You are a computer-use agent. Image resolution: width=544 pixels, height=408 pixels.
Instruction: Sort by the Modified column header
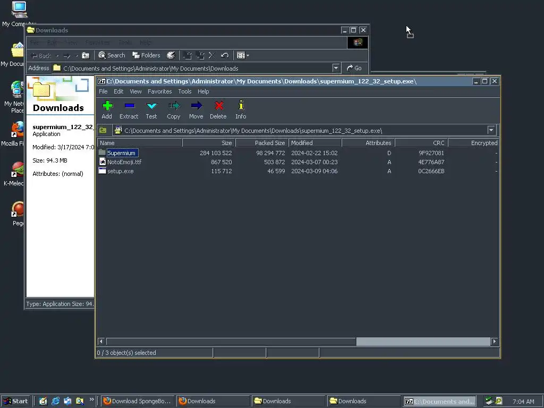tap(315, 143)
